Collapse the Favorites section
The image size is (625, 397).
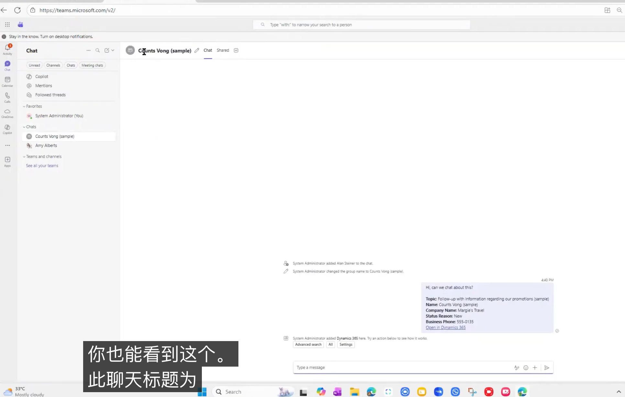32,106
